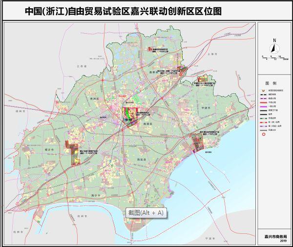The height and width of the screenshot is (247, 293).
Task: Click the highlighted coastal zone southeast of 平湖市
Action: 200,143
